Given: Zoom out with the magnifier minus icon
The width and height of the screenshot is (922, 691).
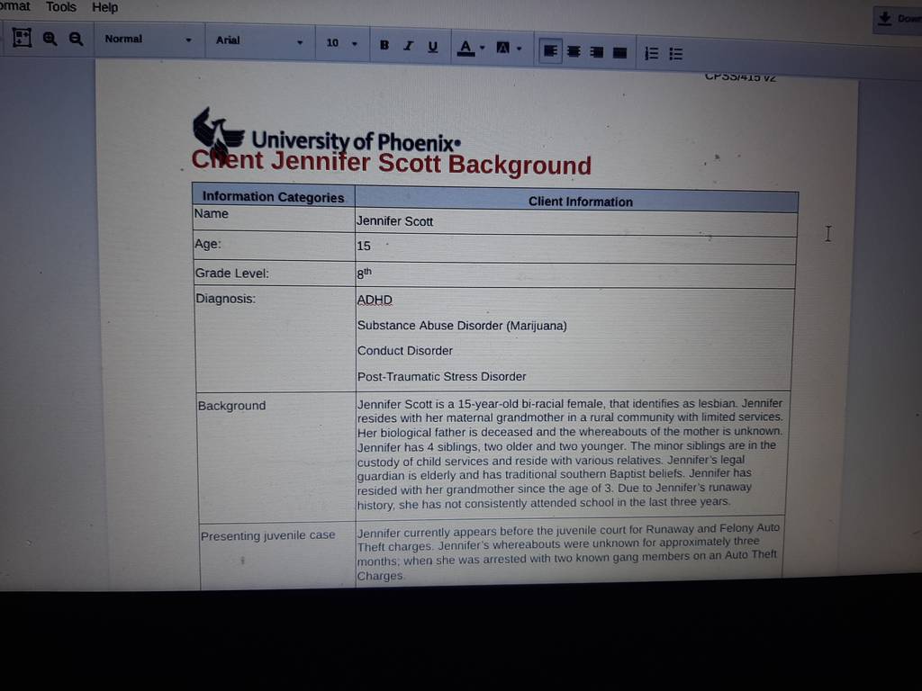Looking at the screenshot, I should tap(76, 40).
